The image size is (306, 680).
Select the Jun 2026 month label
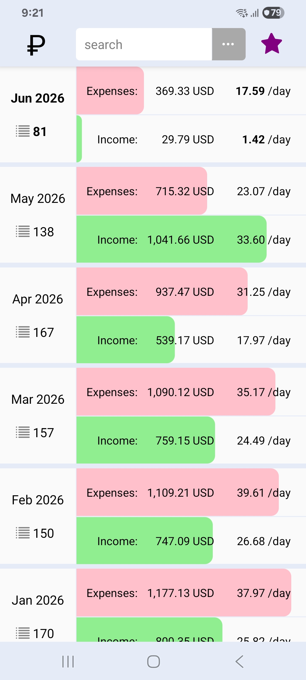tap(38, 98)
